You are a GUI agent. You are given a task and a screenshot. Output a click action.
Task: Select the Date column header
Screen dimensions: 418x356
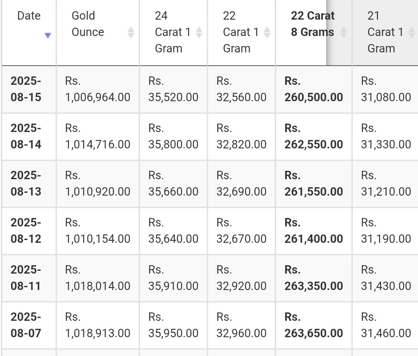(29, 32)
